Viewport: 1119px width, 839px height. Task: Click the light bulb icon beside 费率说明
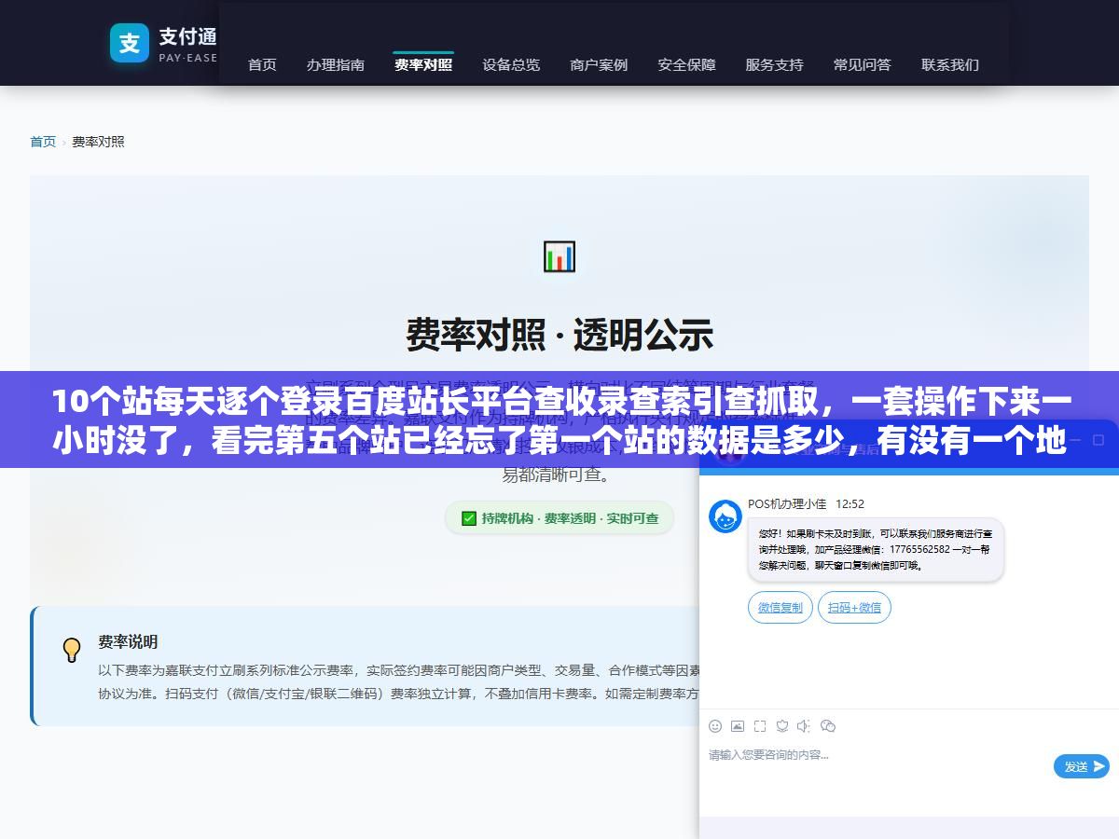[72, 650]
